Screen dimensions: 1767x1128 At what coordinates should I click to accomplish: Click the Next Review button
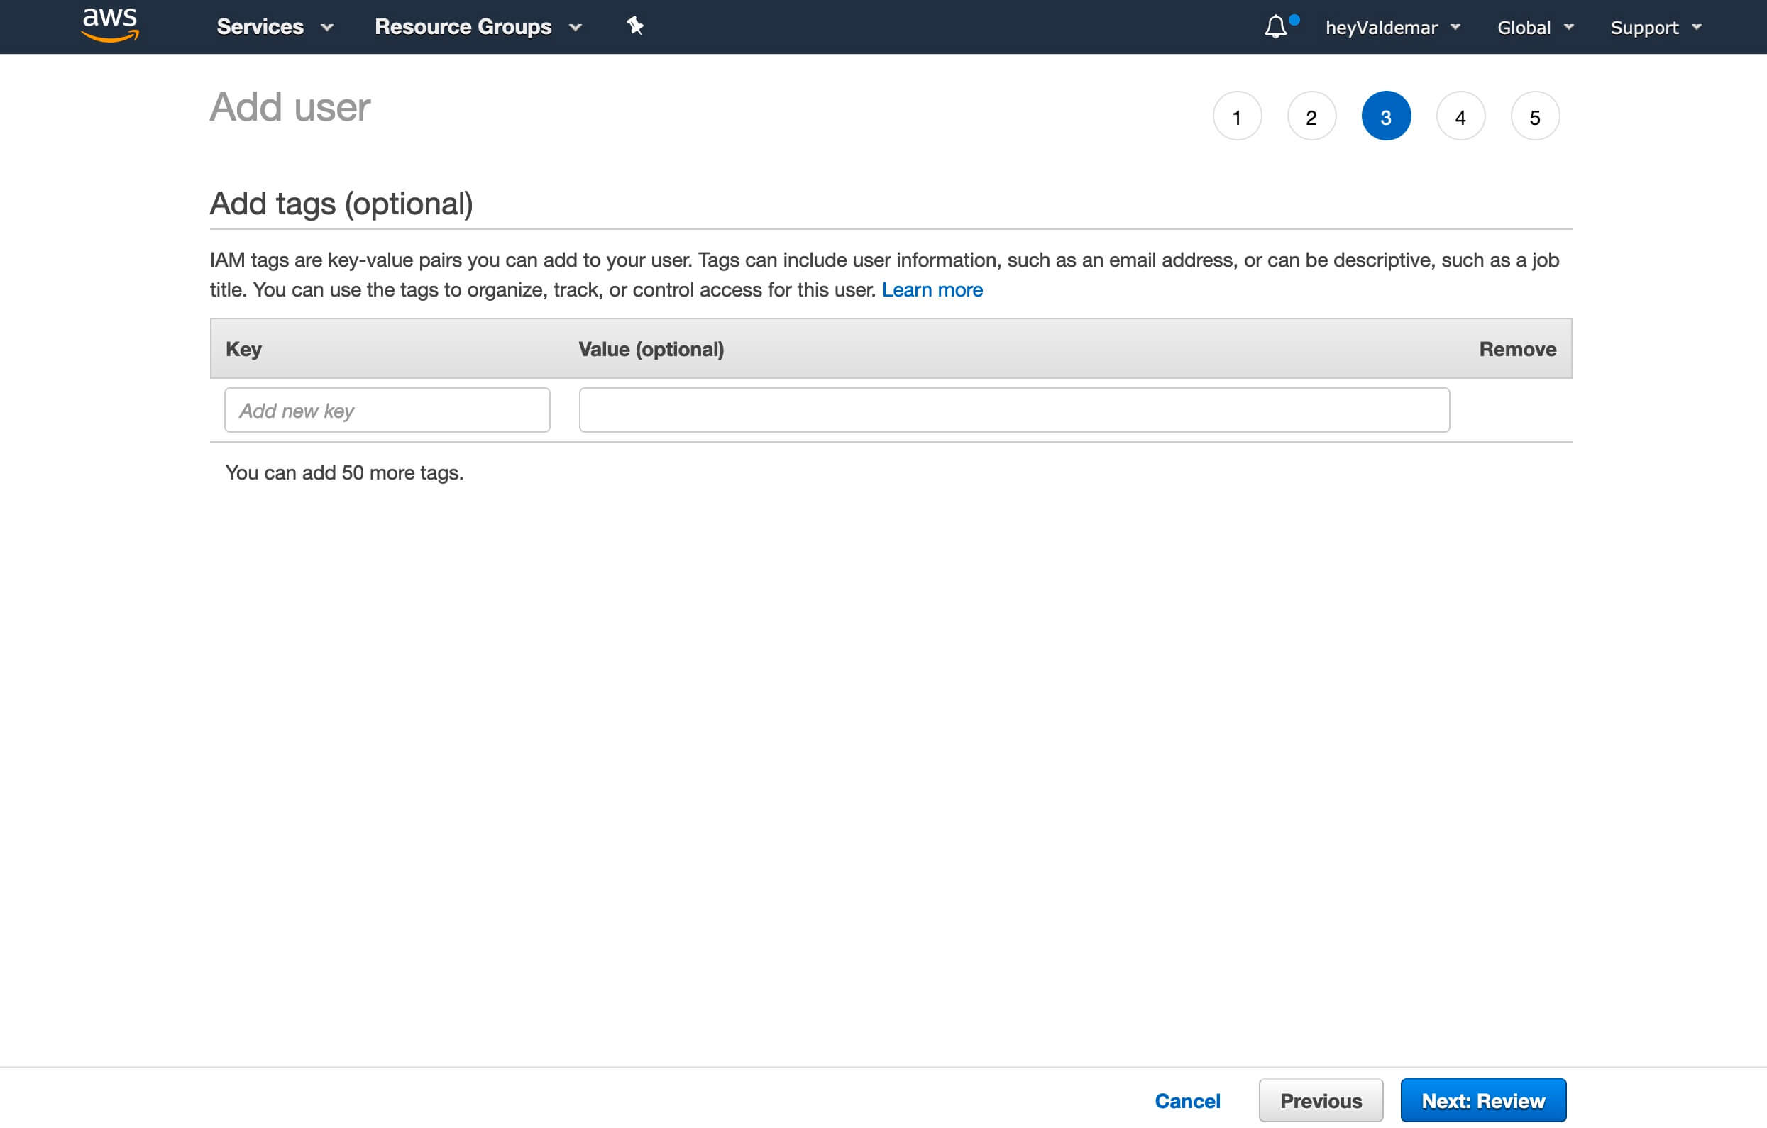click(1482, 1101)
